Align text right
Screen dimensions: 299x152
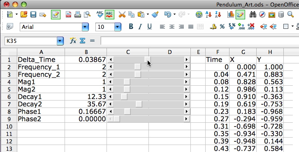[x=181, y=26]
